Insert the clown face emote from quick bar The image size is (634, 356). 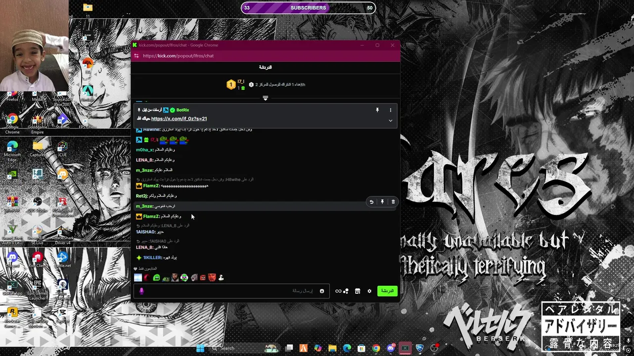coord(184,278)
